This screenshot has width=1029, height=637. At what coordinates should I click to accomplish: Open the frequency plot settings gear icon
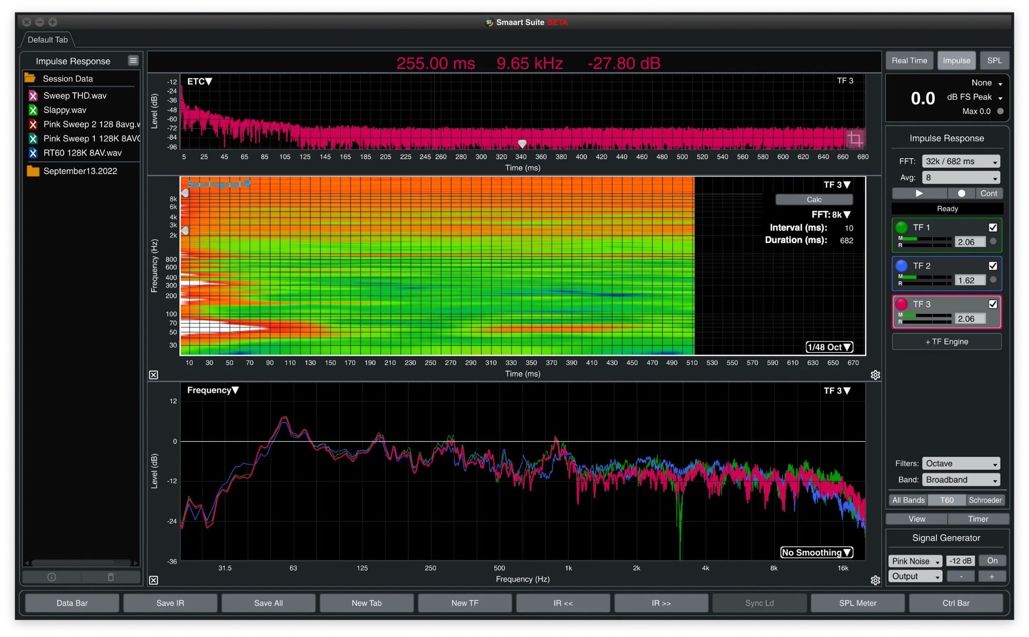[x=875, y=580]
